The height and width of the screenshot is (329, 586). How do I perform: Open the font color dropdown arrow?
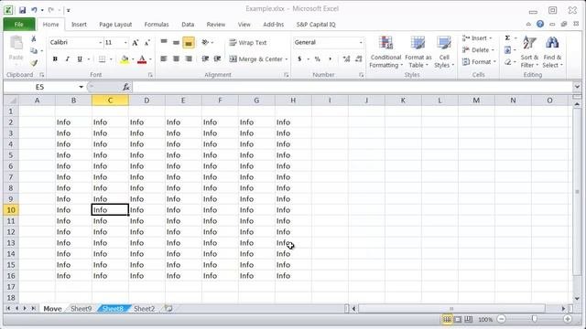pos(150,59)
